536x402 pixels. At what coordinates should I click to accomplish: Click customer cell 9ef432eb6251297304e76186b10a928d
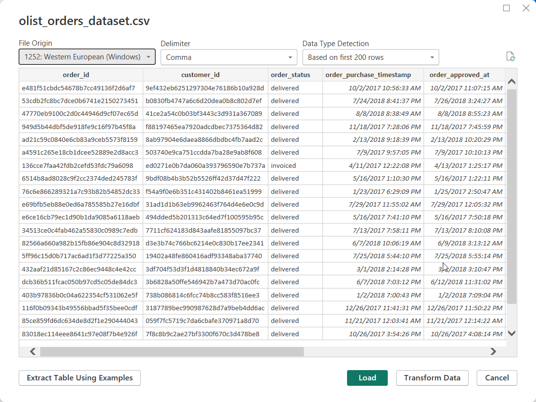click(x=205, y=88)
